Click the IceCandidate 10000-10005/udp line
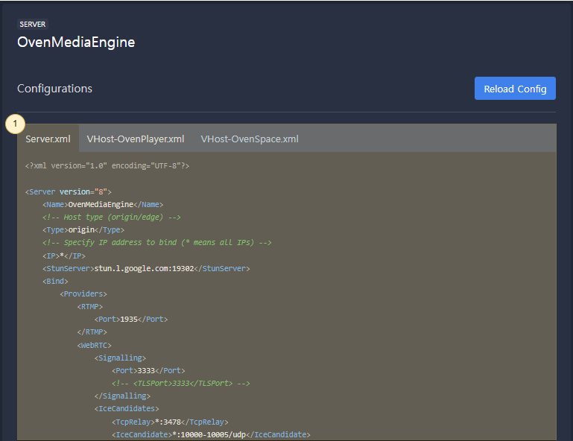Viewport: 573px width, 441px height. tap(211, 435)
